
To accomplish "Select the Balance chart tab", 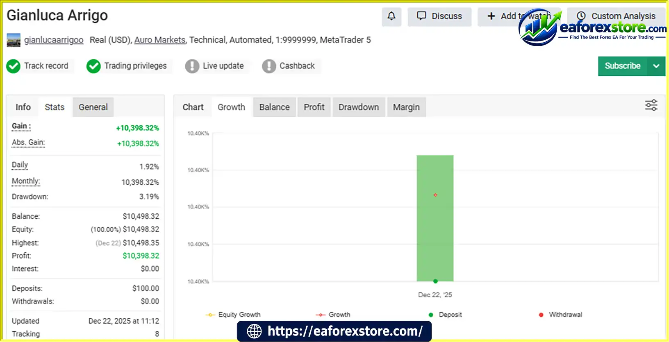I will click(274, 107).
